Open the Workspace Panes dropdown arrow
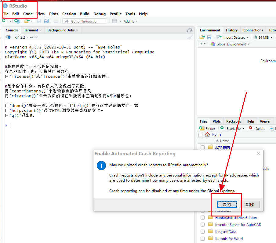The width and height of the screenshot is (276, 243). [120, 21]
